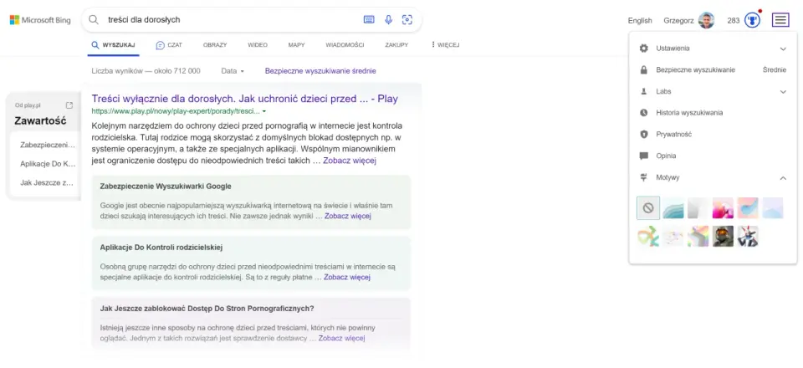
Task: Click the Zabezpieczenie Wyszukiwarki Google heading
Action: click(166, 187)
